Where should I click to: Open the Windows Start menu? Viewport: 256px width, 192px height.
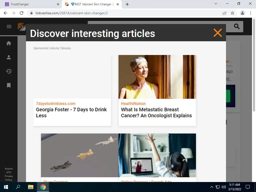pyautogui.click(x=6, y=187)
